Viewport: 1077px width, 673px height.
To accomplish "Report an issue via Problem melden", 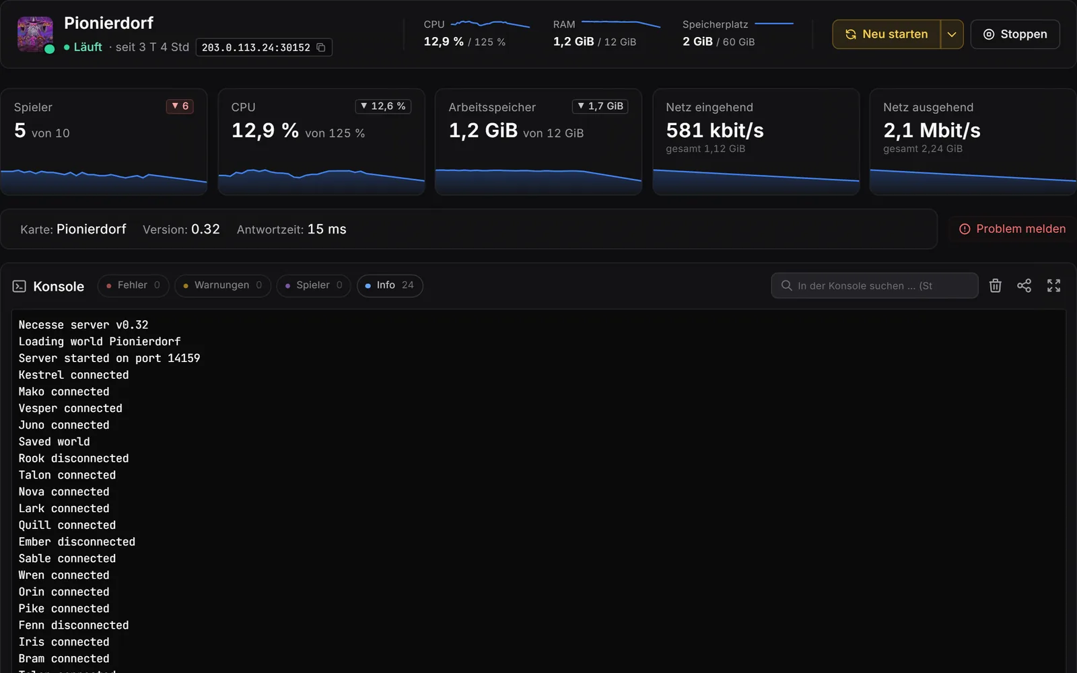I will [1012, 229].
